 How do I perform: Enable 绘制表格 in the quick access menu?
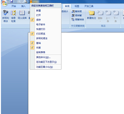click(46, 52)
